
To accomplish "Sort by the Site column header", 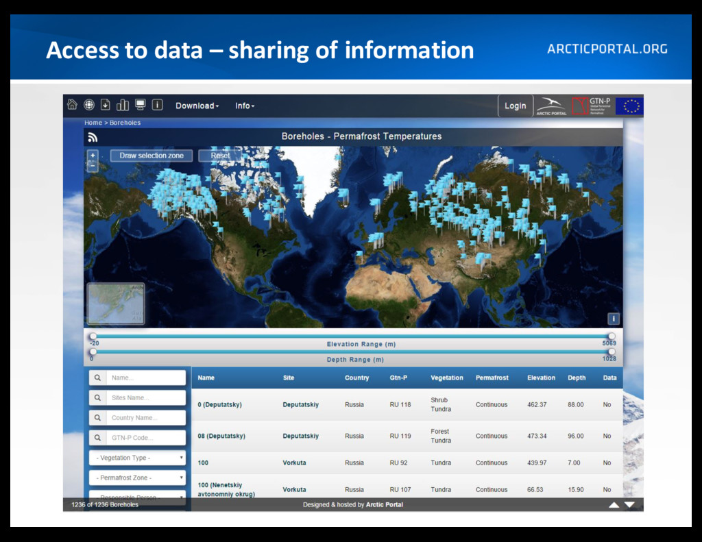I will [x=289, y=378].
